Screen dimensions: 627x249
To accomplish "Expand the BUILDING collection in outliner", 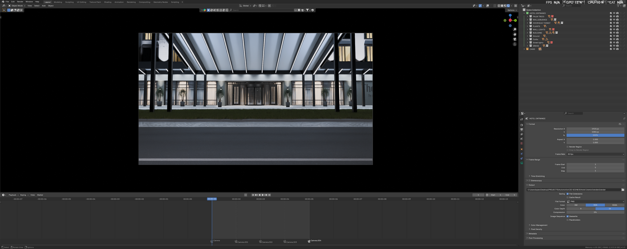I will click(527, 33).
